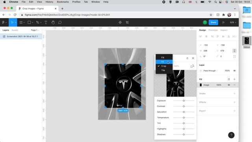Screen dimensions: 252x142
Task: Go back in browser history
Action: pyautogui.click(x=4, y=15)
